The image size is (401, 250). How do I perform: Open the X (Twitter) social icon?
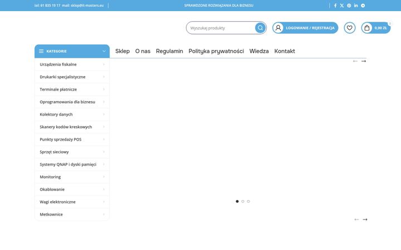pos(342,6)
